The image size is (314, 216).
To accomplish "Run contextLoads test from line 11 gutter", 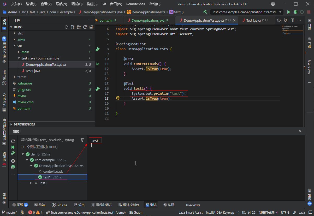I will tap(98, 64).
